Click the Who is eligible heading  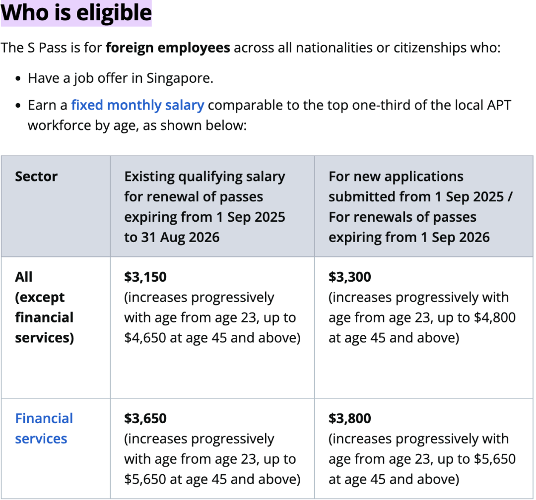tap(76, 13)
